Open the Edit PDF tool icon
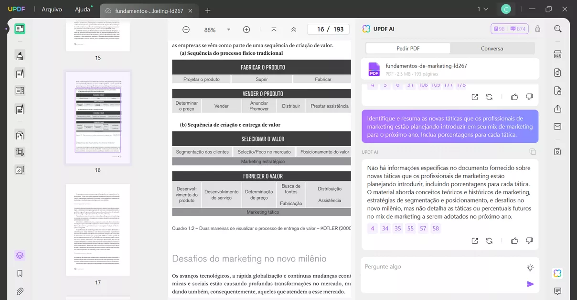Viewport: 577px width, 300px height. (x=19, y=73)
